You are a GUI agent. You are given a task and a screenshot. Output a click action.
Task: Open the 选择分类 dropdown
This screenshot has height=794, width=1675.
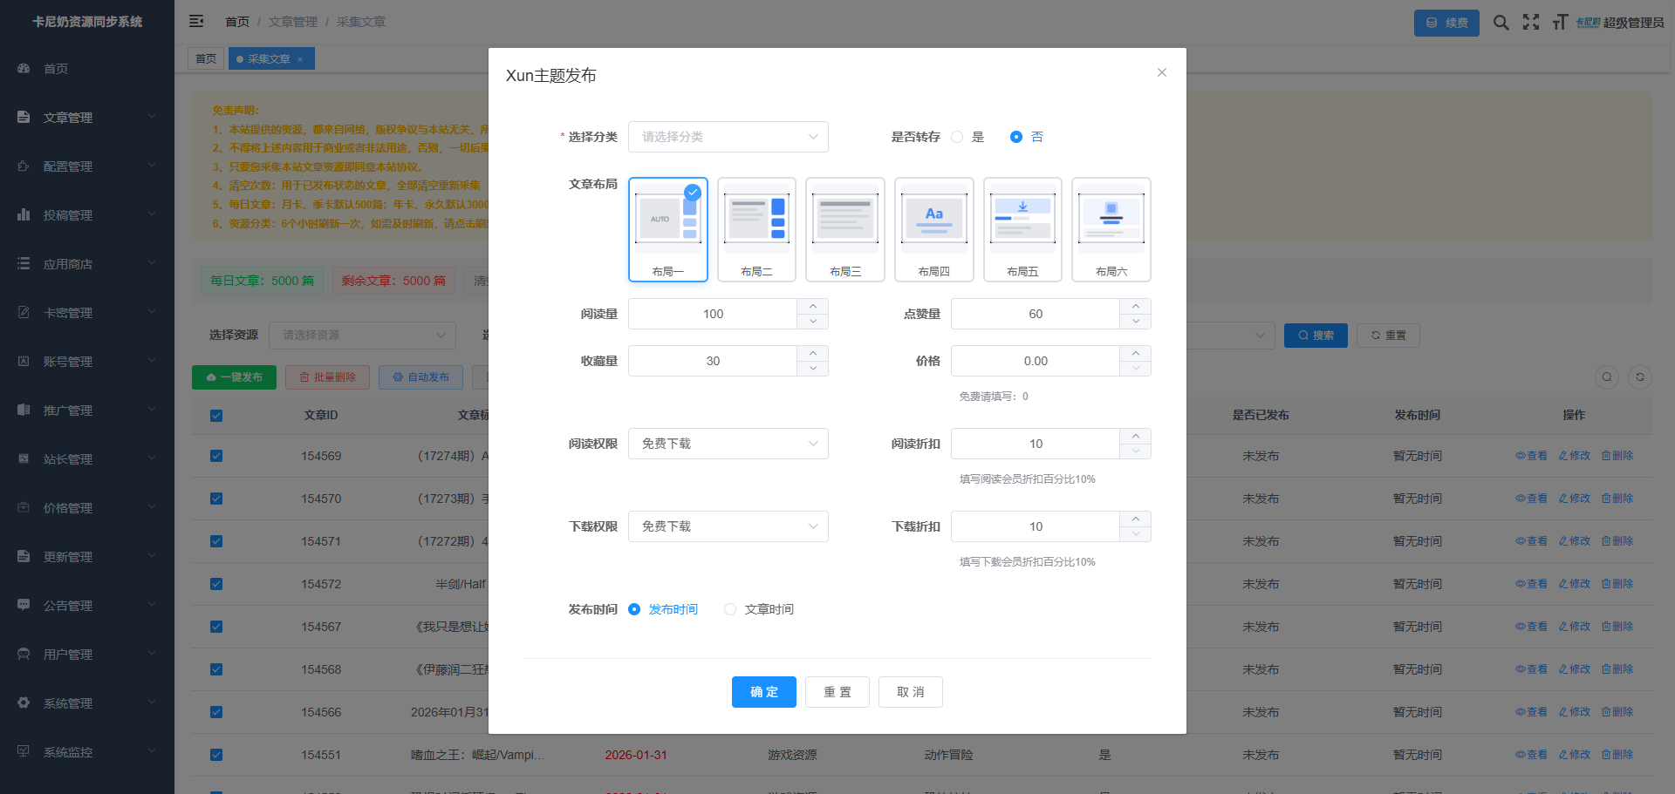tap(728, 137)
